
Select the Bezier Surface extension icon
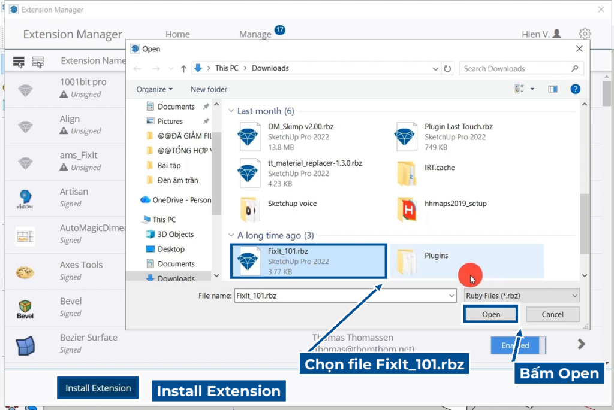point(25,345)
